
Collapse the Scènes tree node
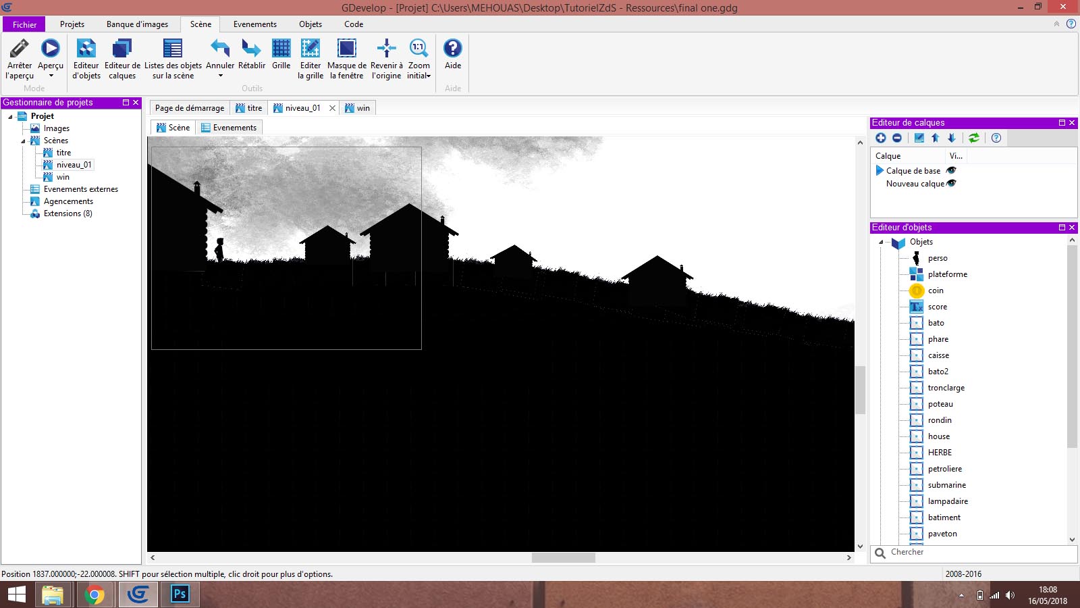[x=23, y=141]
